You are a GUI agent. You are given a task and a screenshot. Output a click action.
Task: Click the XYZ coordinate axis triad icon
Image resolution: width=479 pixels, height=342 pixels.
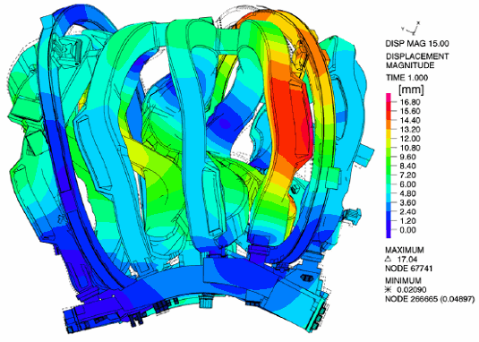pos(412,28)
